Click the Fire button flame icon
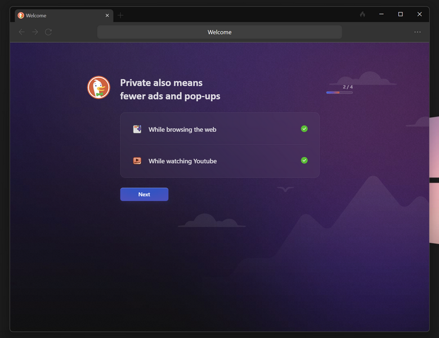The image size is (439, 338). pos(362,15)
